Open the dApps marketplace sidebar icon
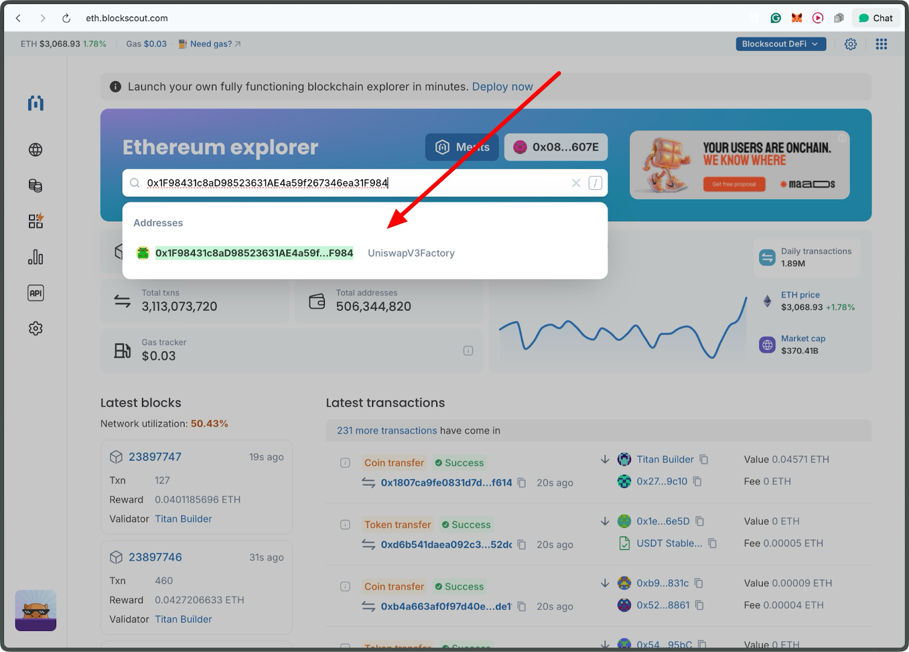 (x=35, y=221)
